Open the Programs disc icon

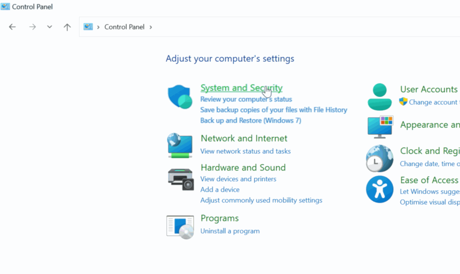[180, 227]
